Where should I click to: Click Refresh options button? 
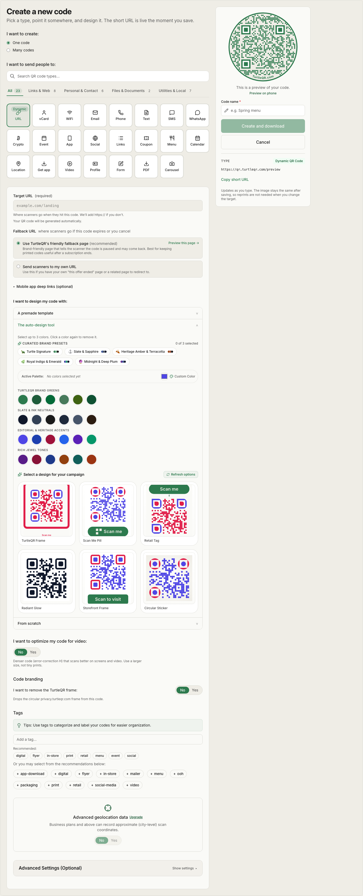[x=181, y=474]
